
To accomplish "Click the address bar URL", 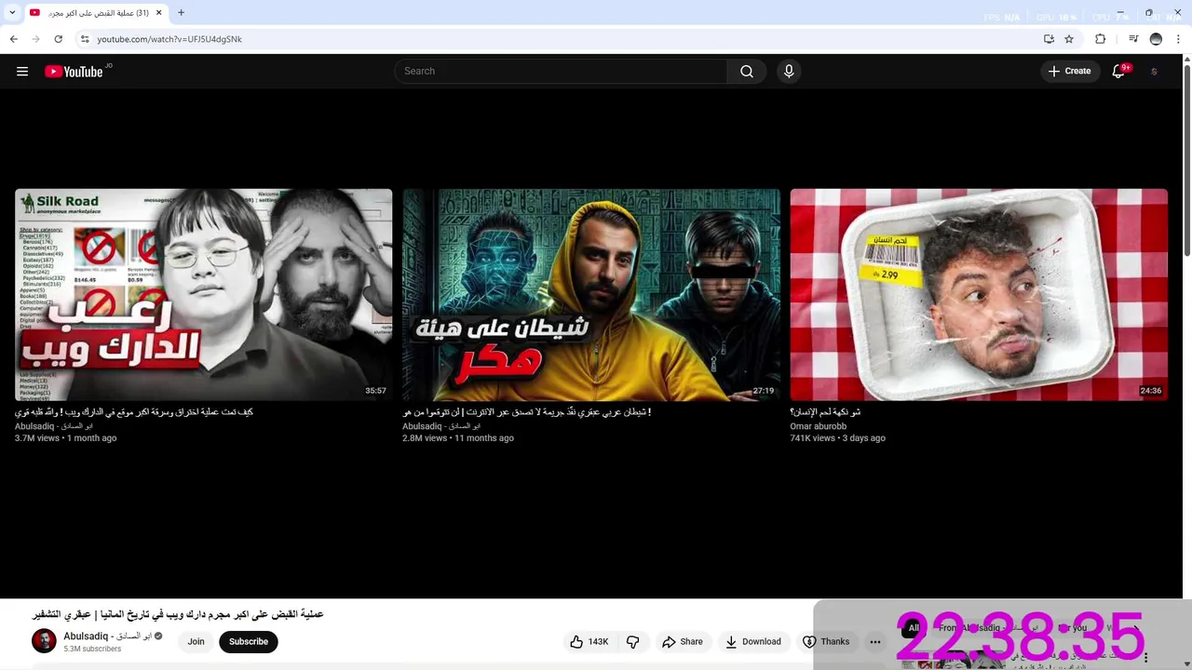I will click(x=169, y=39).
